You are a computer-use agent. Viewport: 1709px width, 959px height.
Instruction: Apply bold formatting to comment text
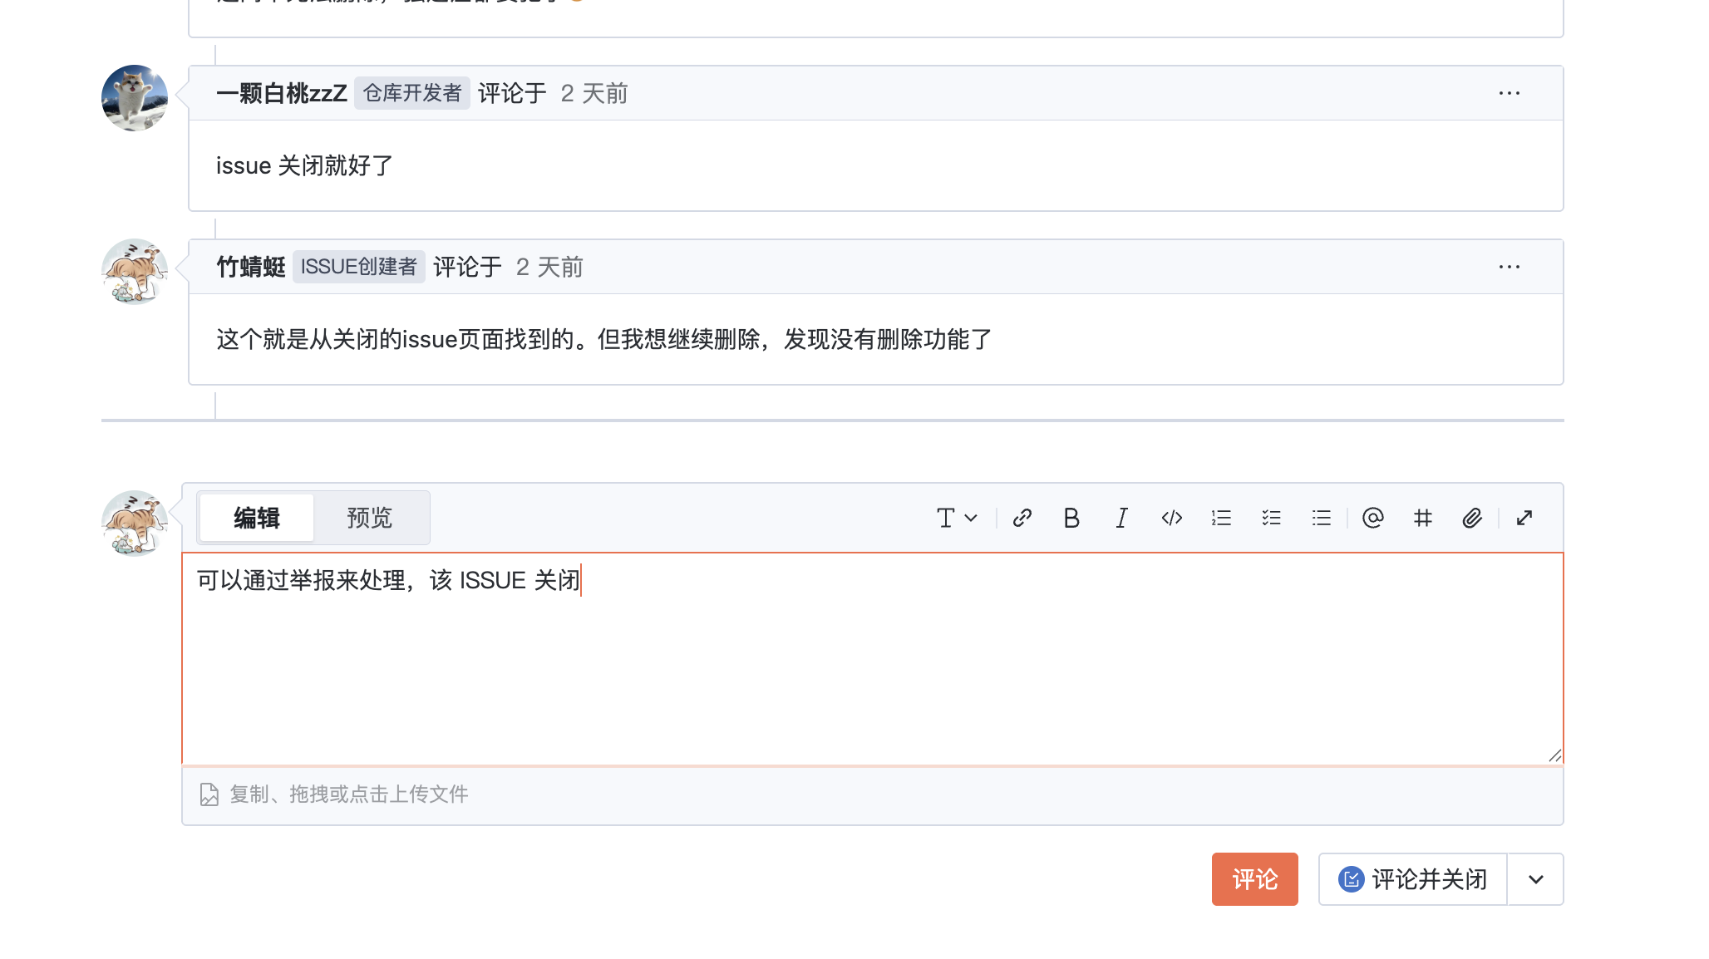coord(1072,518)
